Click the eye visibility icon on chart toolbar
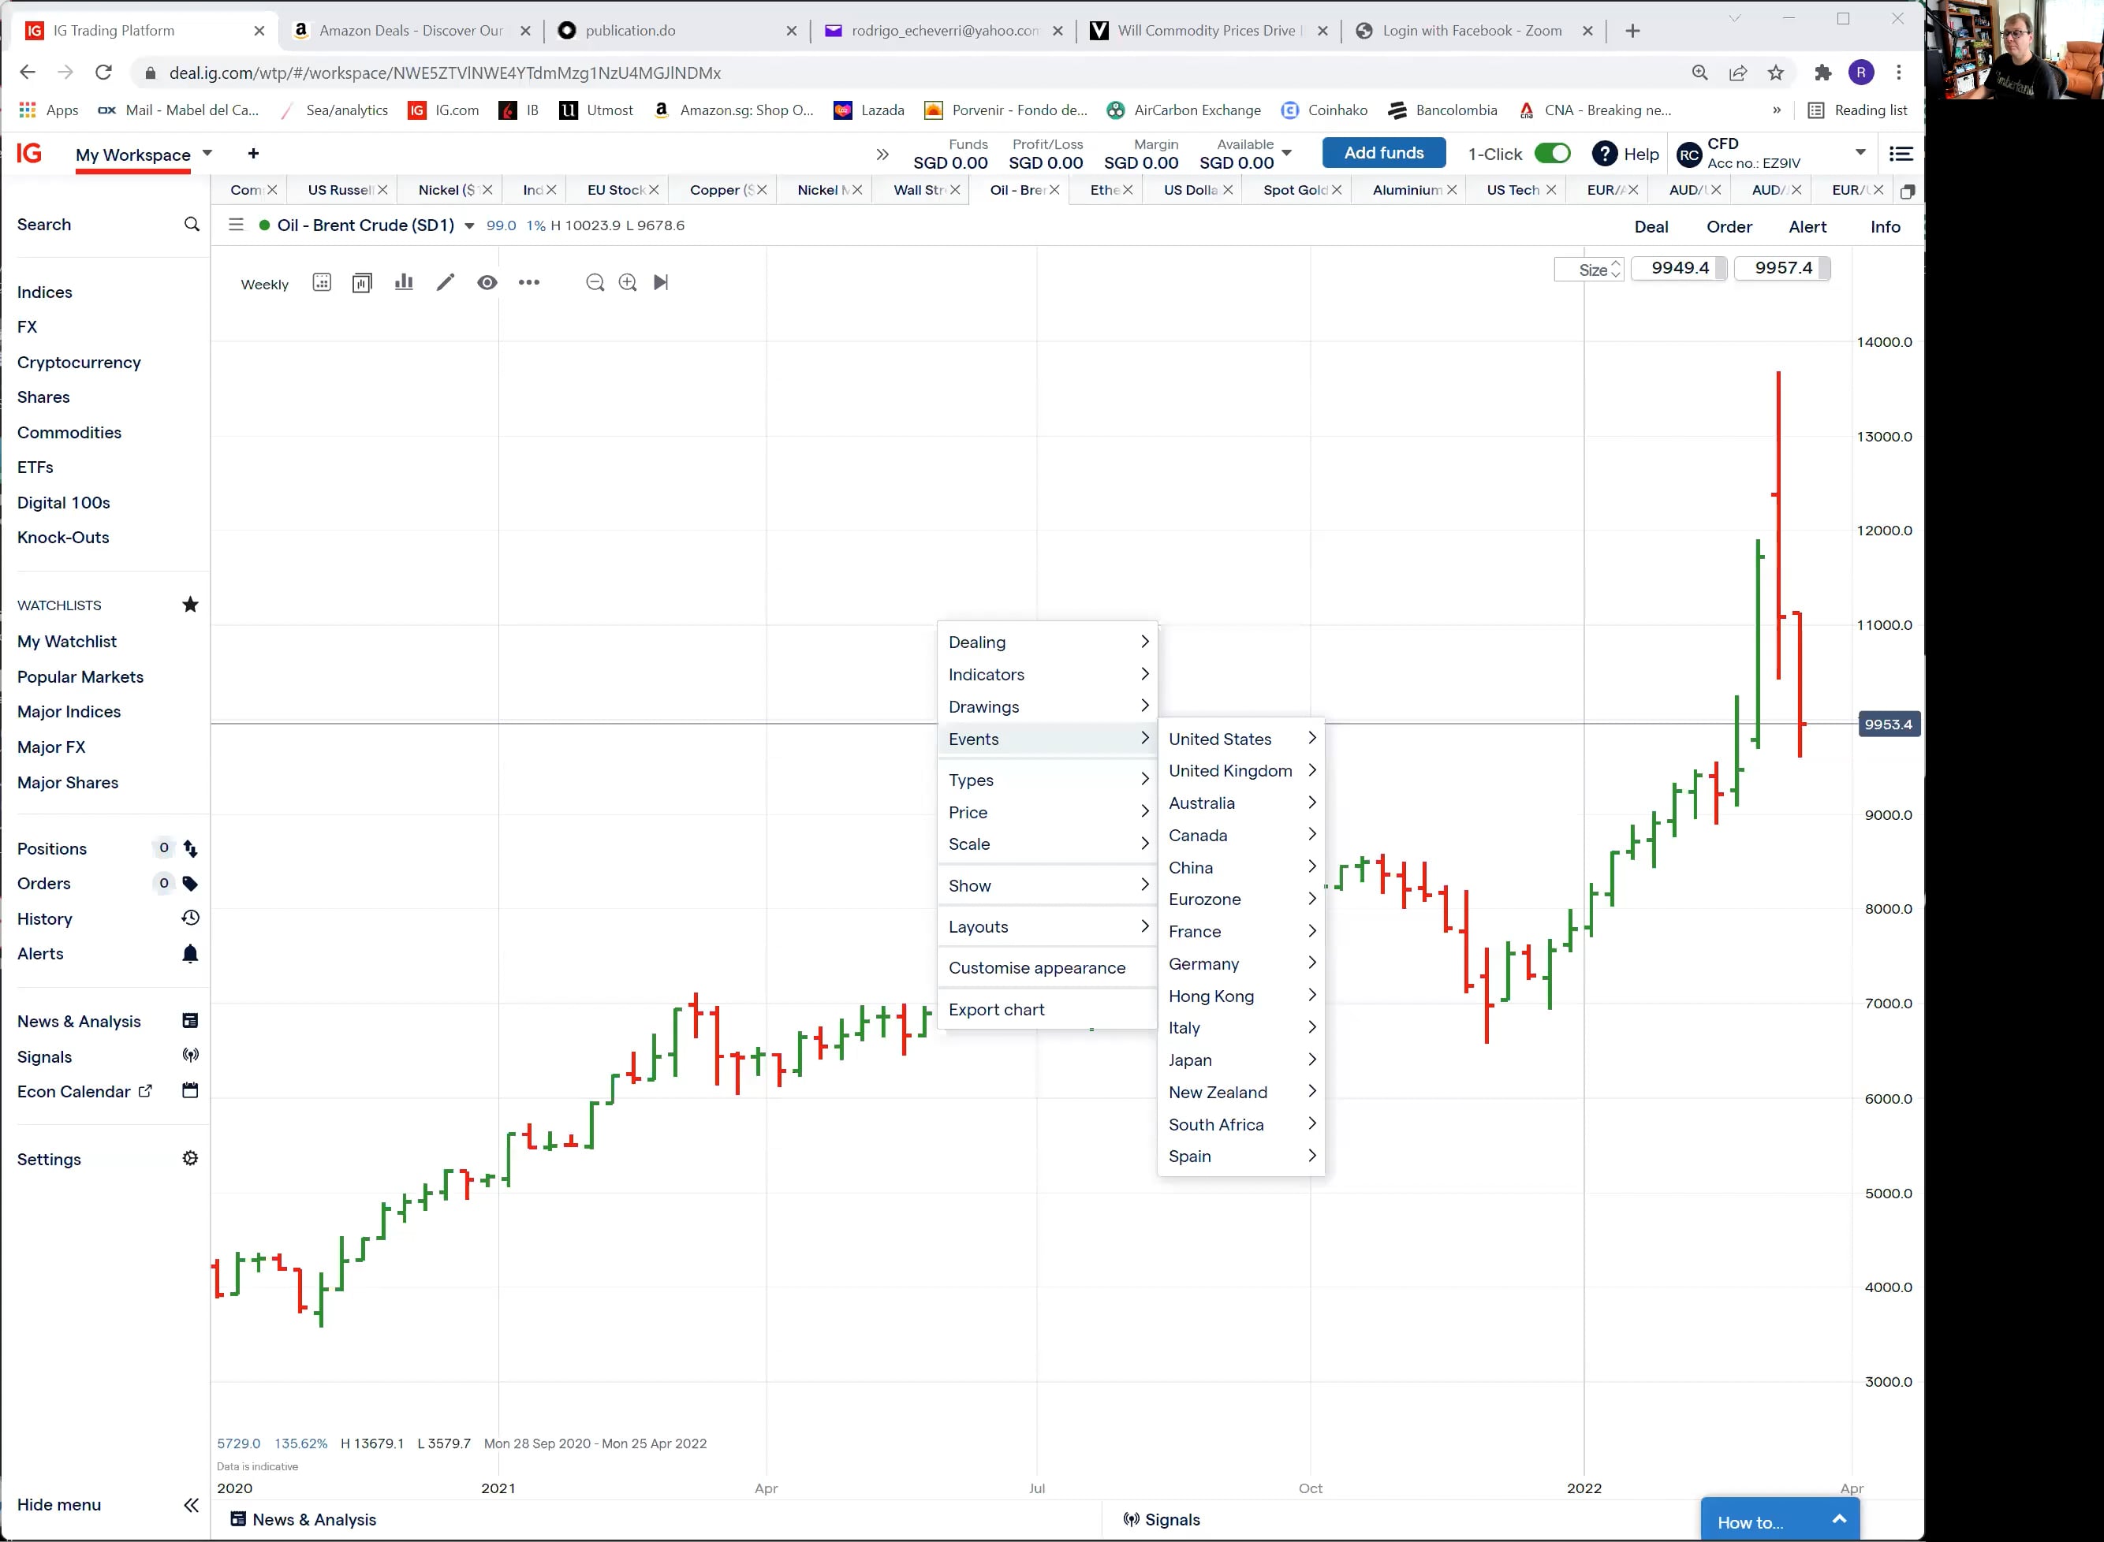The width and height of the screenshot is (2104, 1542). (x=487, y=282)
